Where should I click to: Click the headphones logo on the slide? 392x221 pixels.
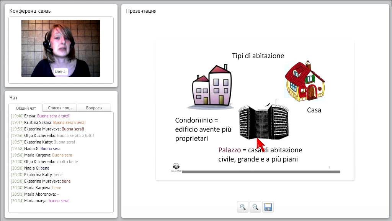pos(176,167)
